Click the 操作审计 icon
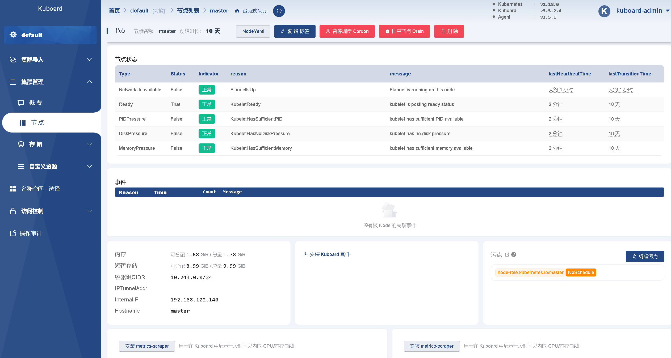 pos(13,233)
